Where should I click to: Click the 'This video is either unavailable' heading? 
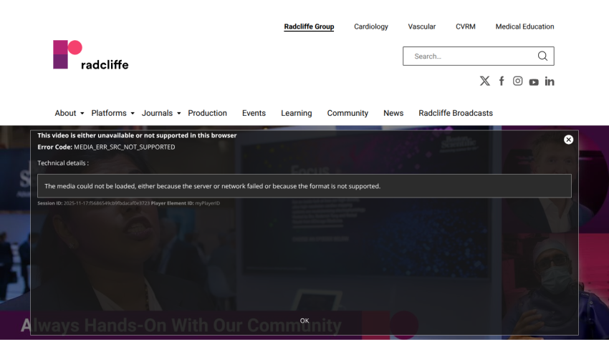click(x=137, y=135)
